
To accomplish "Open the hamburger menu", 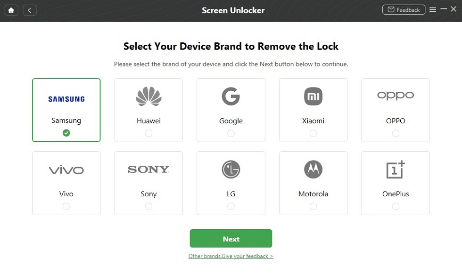I will tap(433, 9).
